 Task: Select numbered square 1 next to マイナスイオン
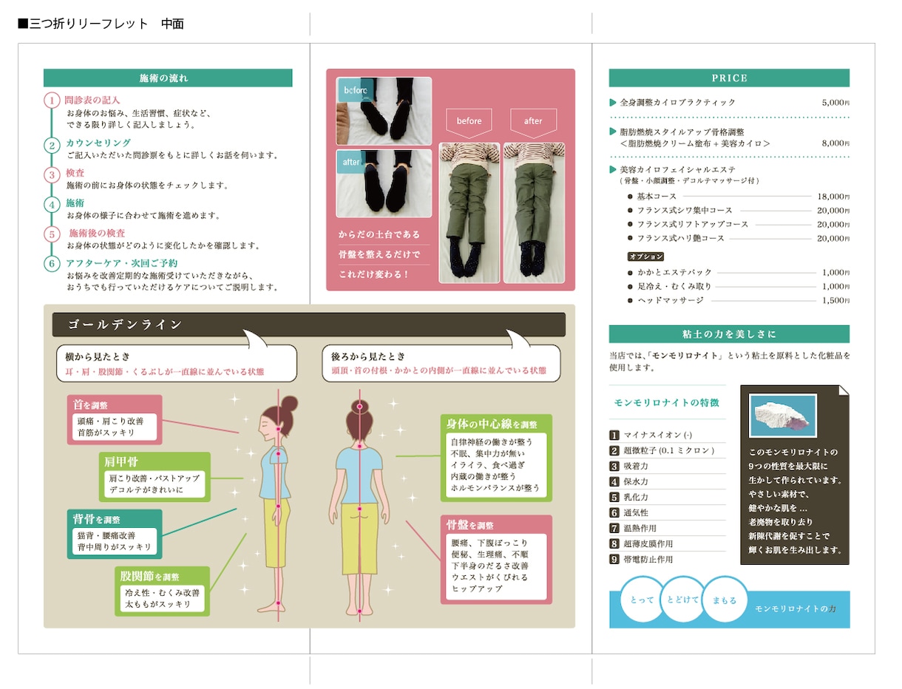(x=614, y=435)
